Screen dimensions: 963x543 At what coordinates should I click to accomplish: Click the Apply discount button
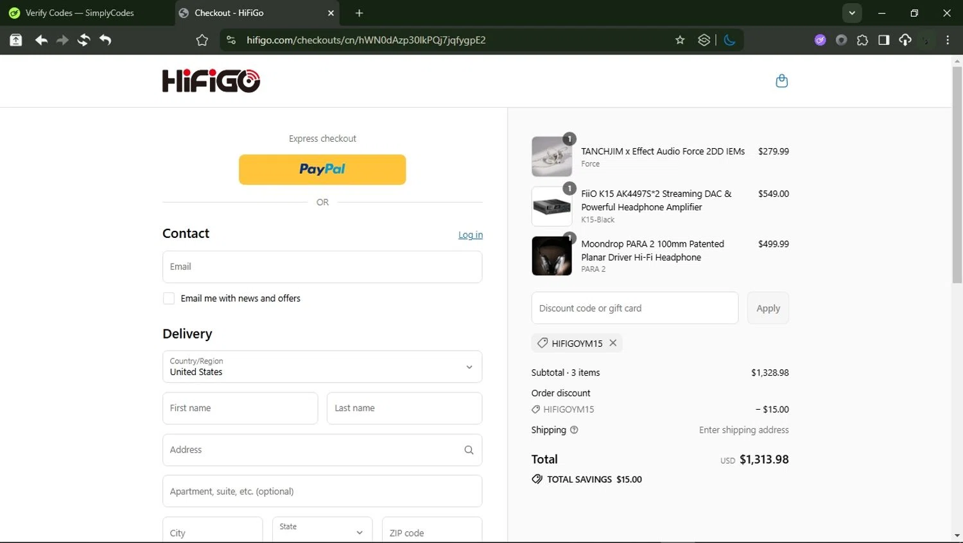[x=768, y=308]
